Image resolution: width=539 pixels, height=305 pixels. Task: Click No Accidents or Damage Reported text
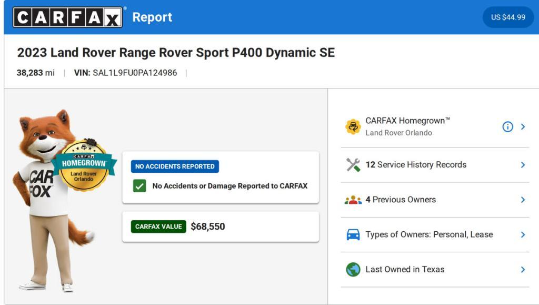pos(230,186)
